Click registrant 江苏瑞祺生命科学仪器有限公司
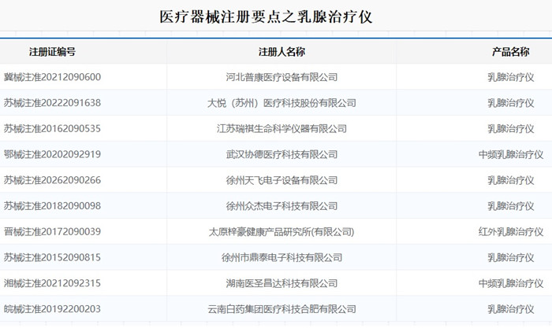This screenshot has height=328, width=552. [282, 128]
